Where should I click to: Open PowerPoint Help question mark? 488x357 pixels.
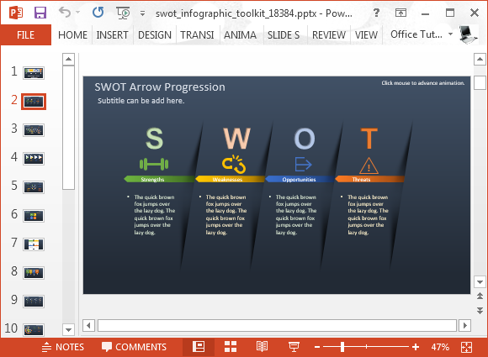[376, 13]
